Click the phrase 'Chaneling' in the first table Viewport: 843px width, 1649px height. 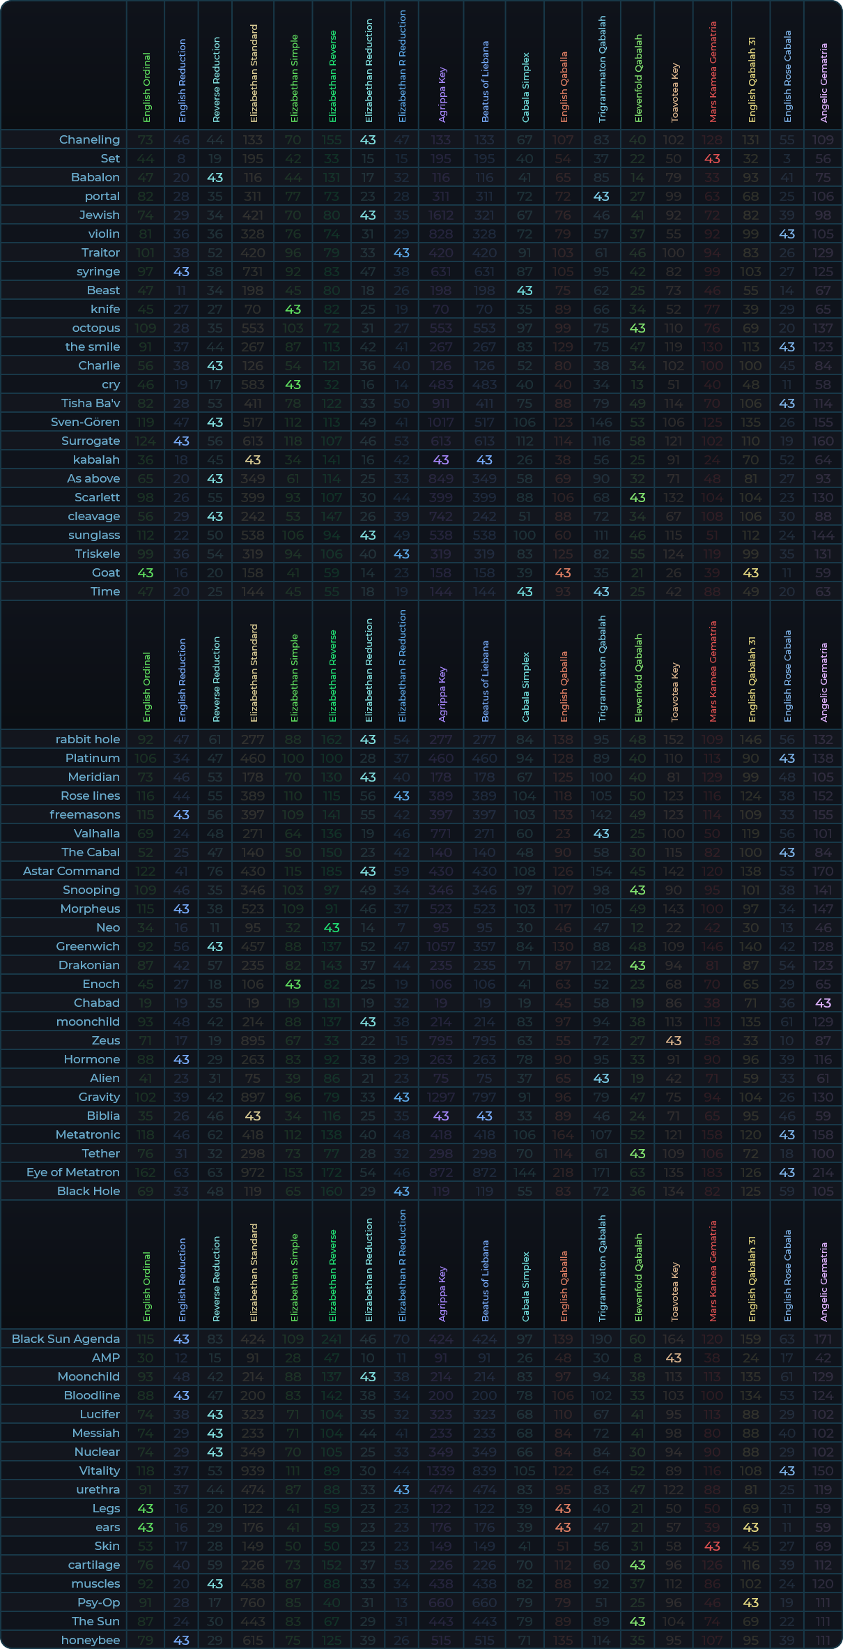point(89,140)
